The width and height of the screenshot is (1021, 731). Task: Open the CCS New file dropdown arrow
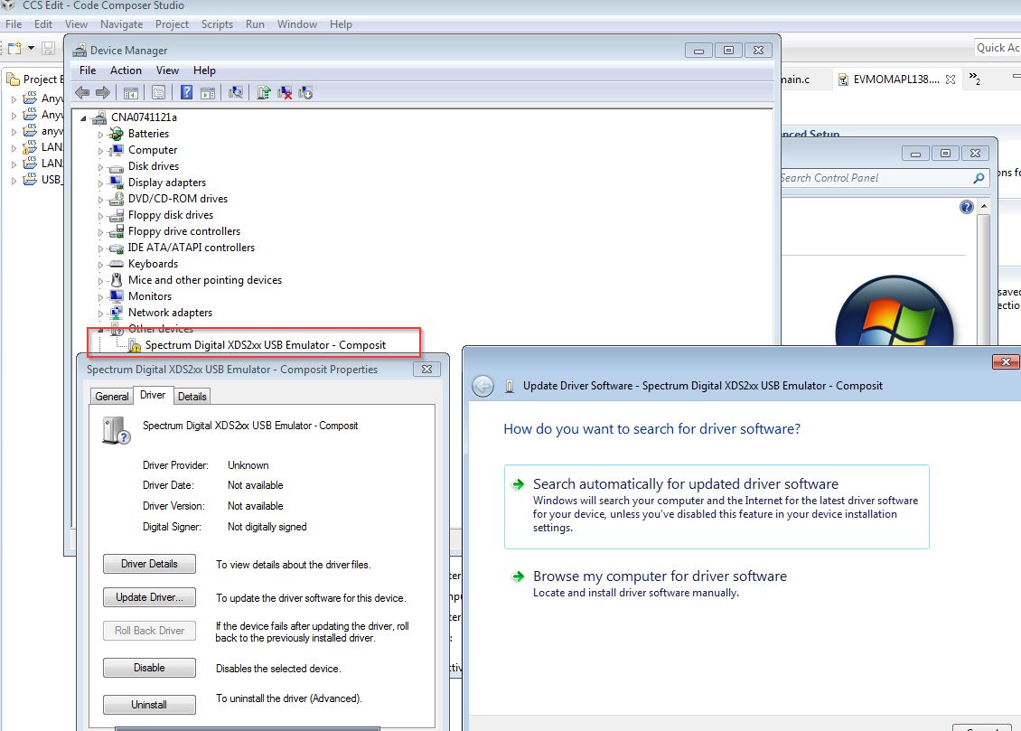coord(31,48)
